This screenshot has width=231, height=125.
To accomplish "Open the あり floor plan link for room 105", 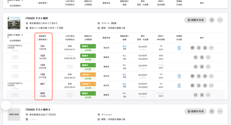I will click(x=124, y=75).
